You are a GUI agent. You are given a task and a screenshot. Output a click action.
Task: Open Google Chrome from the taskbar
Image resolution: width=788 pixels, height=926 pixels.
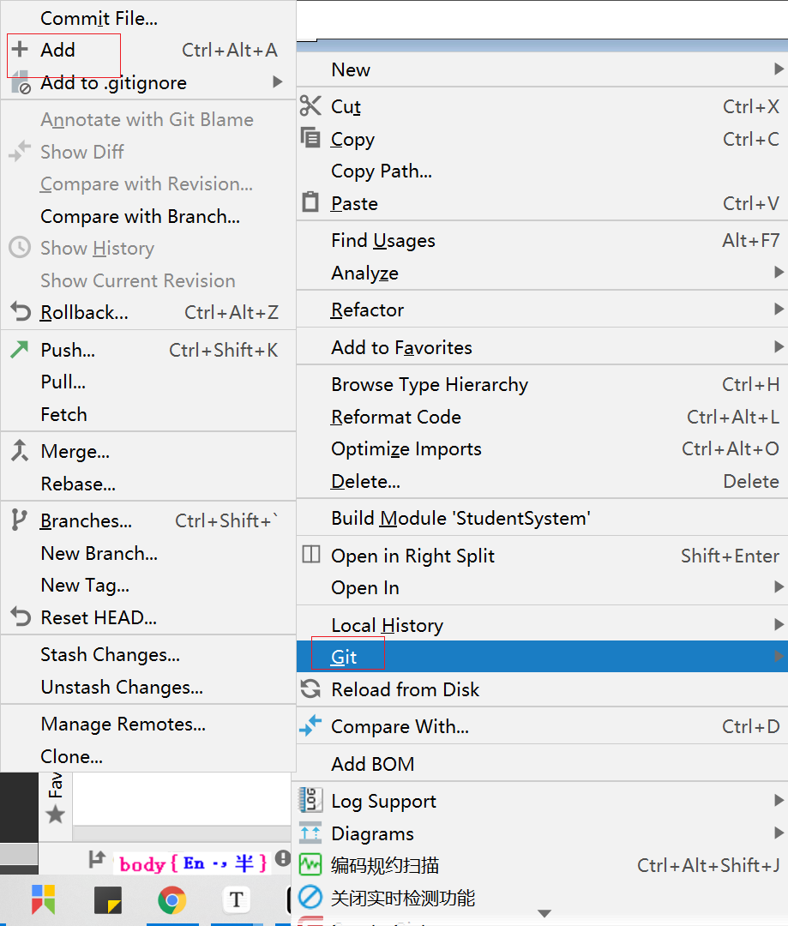pyautogui.click(x=172, y=899)
